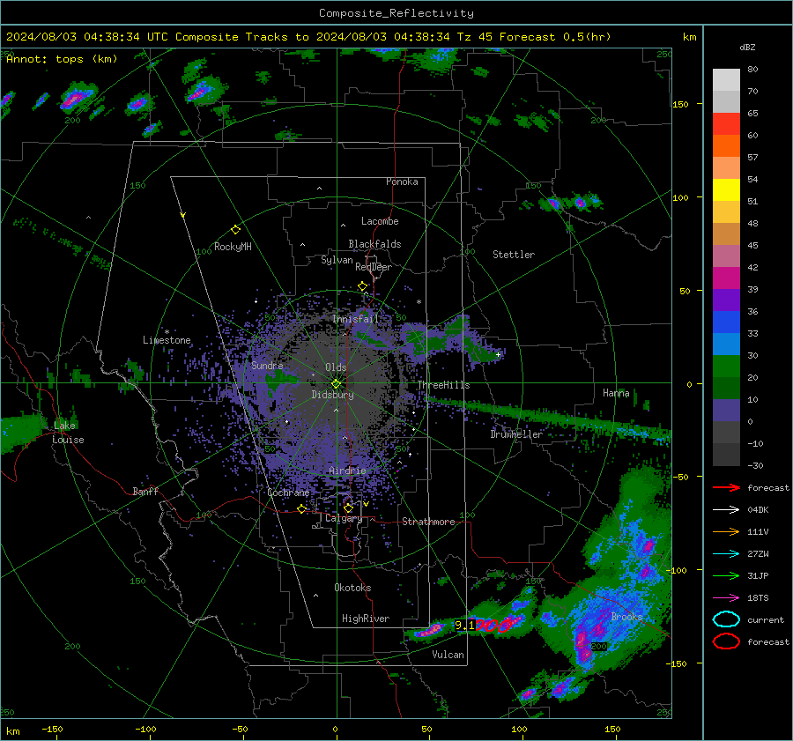Image resolution: width=793 pixels, height=741 pixels.
Task: Click the -100 tick on the bottom axis
Action: pos(145,729)
